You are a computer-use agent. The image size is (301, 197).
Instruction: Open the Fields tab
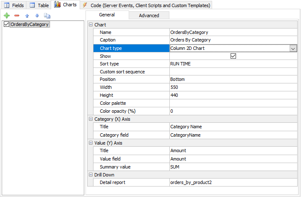coord(14,5)
